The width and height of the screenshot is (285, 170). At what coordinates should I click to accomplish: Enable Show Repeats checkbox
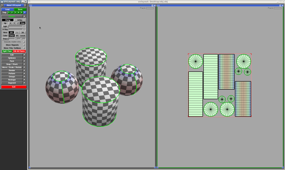(x=24, y=45)
